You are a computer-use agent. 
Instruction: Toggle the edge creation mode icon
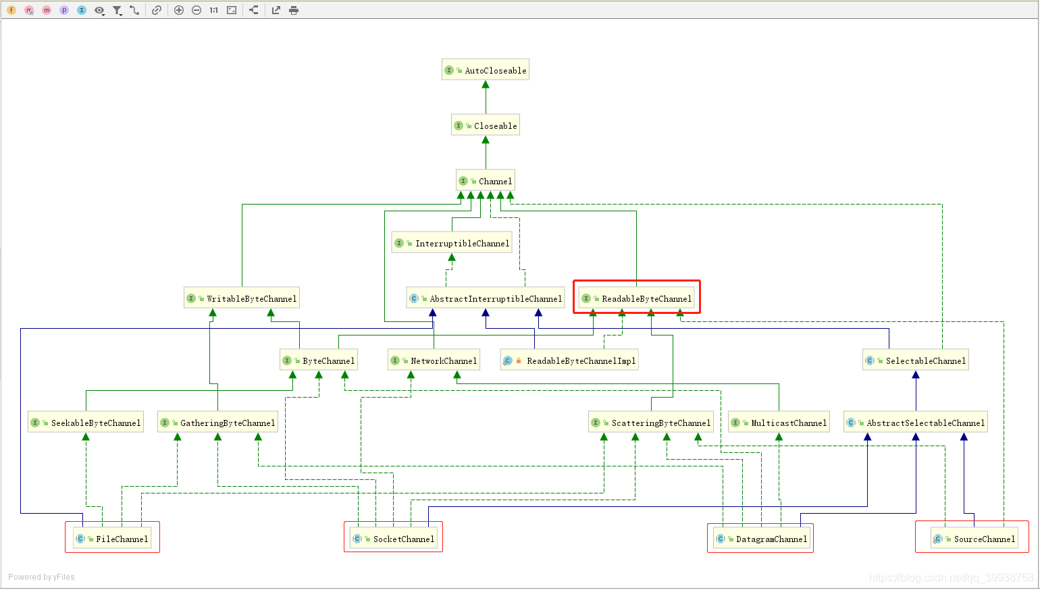[134, 10]
